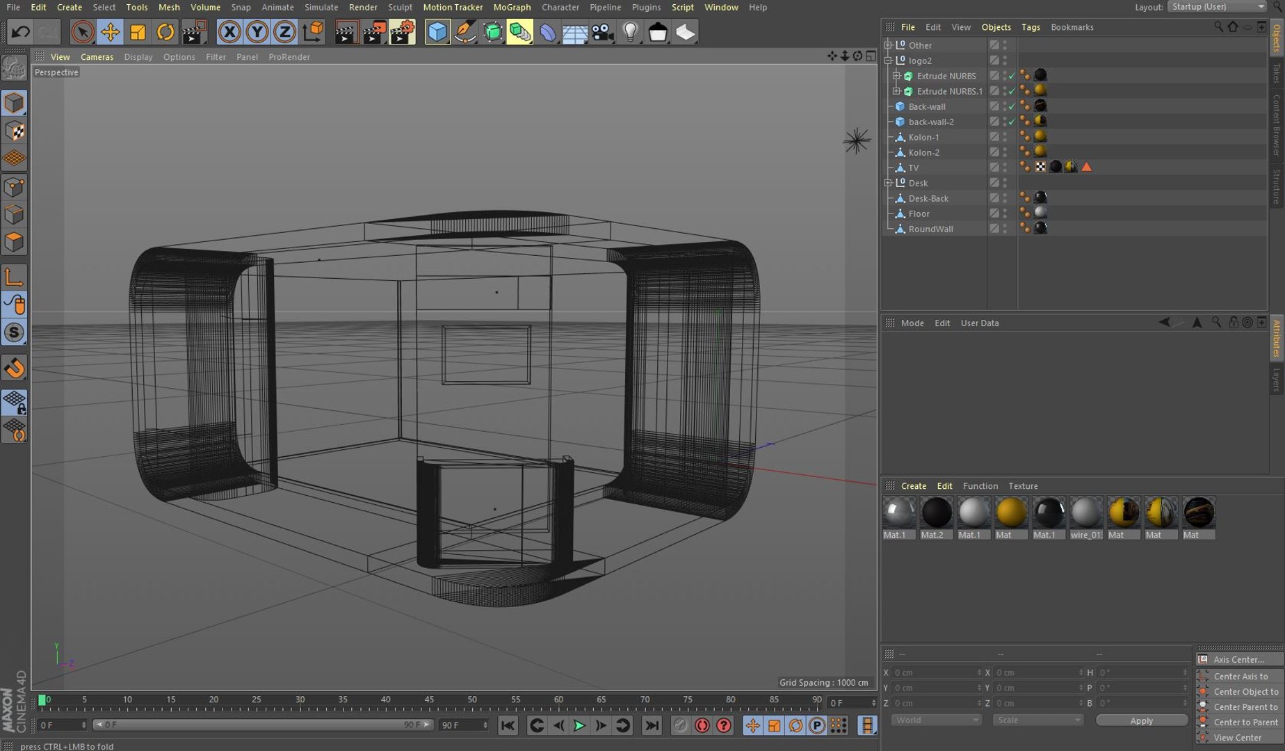The height and width of the screenshot is (751, 1285).
Task: Select the Floor object in list
Action: (x=919, y=213)
